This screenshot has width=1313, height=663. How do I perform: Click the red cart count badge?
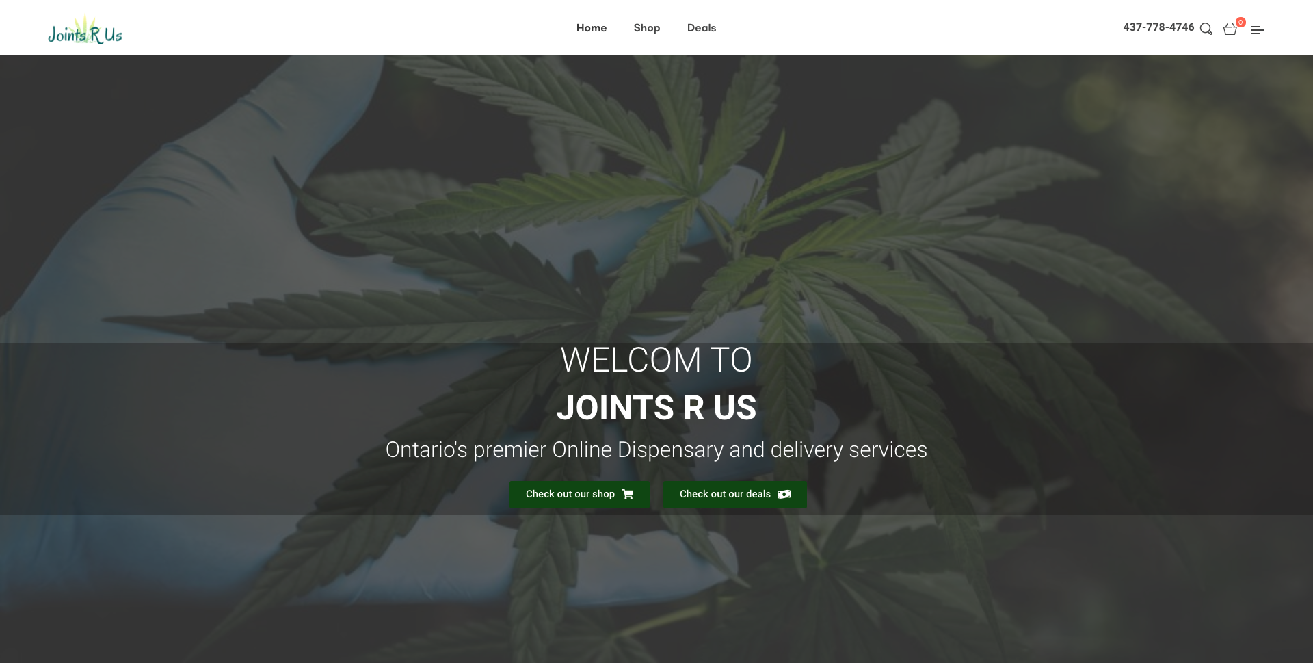tap(1241, 22)
